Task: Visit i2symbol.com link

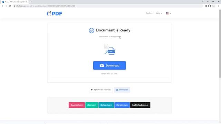Action: click(77, 105)
